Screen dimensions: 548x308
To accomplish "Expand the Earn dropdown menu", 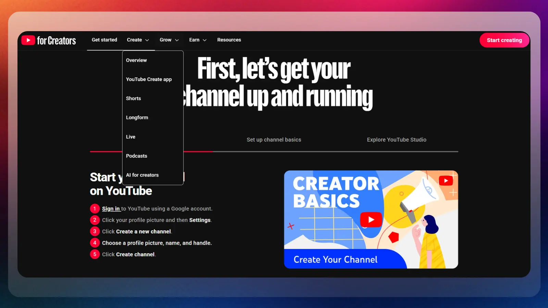I will point(198,40).
